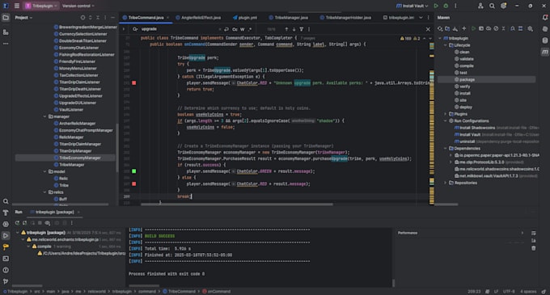Open the Project tool window folder icon
This screenshot has height=295, width=550.
click(6, 18)
